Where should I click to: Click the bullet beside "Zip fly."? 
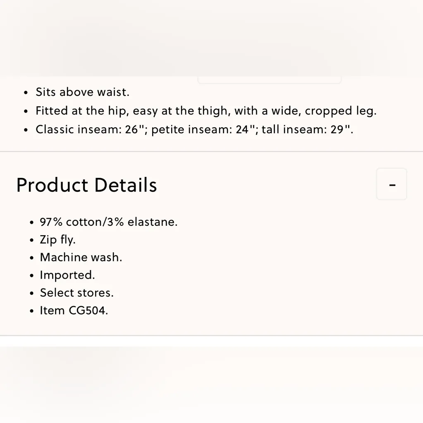[32, 240]
